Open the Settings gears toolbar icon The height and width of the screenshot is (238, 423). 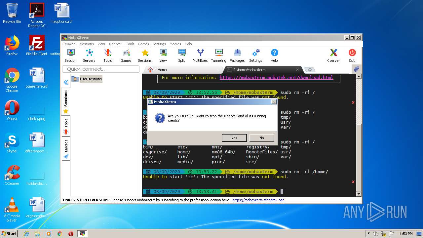click(256, 56)
